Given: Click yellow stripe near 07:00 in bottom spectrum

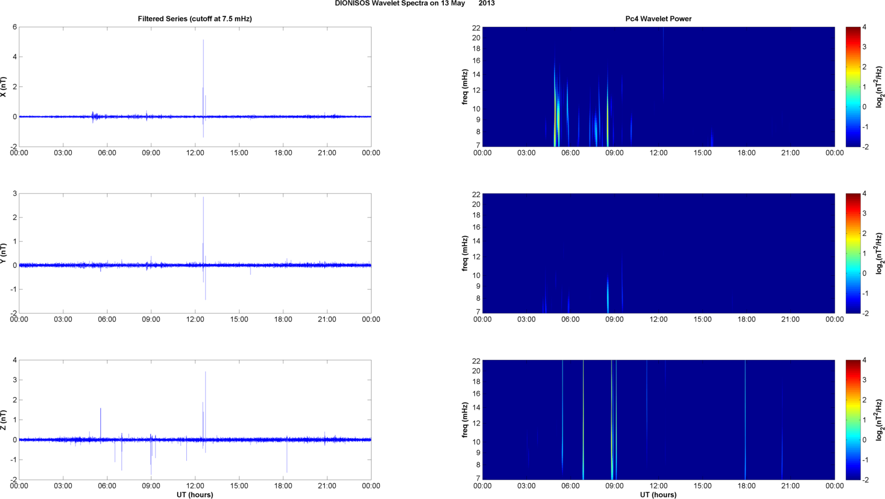Looking at the screenshot, I should (x=583, y=421).
